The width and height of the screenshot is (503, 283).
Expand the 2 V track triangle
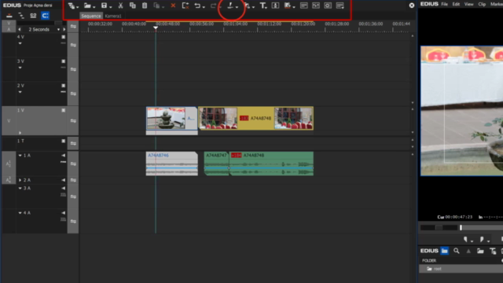coord(20,92)
